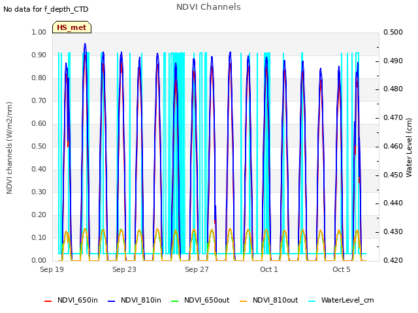Click the Sep 27 x-axis tick label
Screen dimensions: 418x313
(197, 269)
